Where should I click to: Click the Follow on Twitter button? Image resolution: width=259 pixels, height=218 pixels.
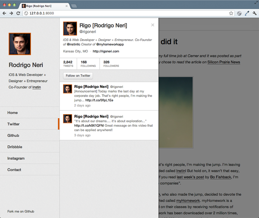(x=78, y=76)
